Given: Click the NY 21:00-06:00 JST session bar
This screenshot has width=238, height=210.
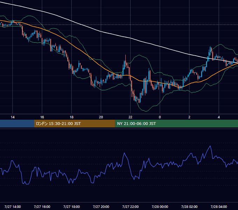Looking at the screenshot, I should tap(176, 124).
